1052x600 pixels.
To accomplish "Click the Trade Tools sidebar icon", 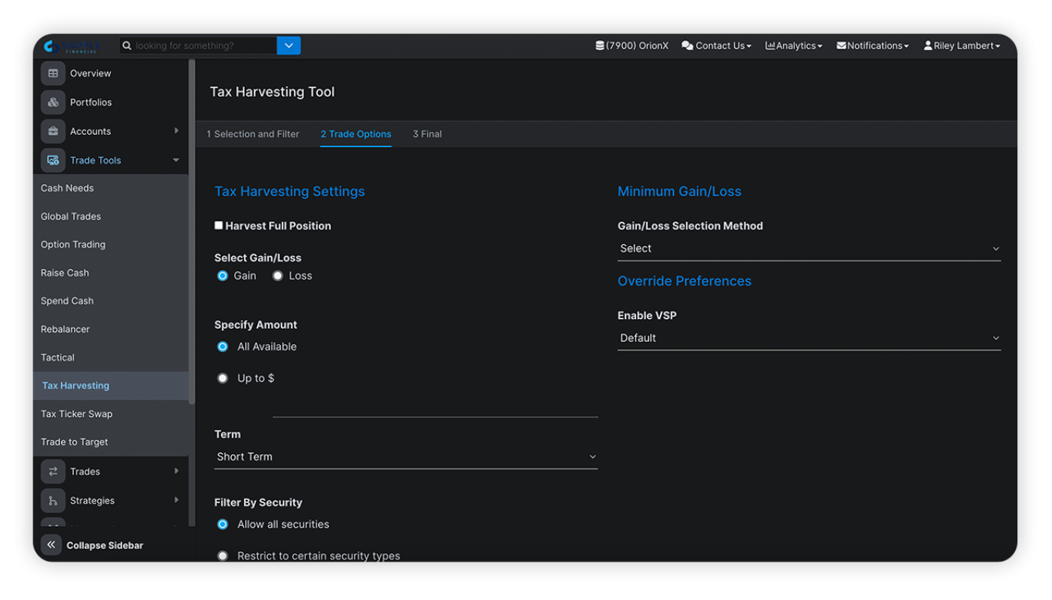I will click(53, 160).
